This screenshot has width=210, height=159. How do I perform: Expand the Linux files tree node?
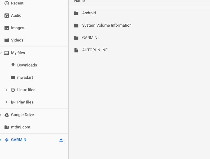[x=6, y=90]
